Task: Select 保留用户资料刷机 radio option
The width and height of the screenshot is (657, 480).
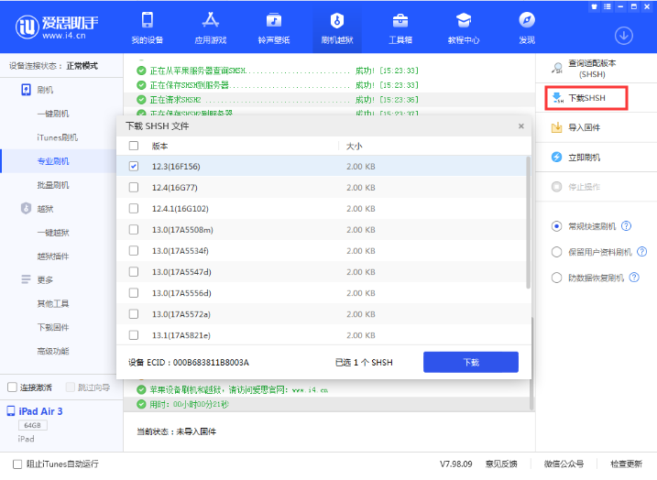Action: coord(556,252)
